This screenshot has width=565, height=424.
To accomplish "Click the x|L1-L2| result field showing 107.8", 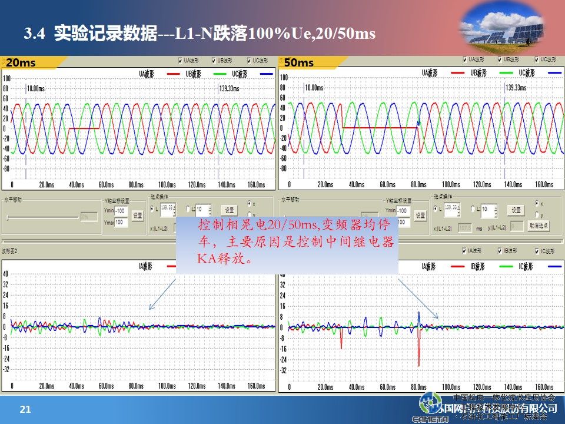I will (465, 227).
